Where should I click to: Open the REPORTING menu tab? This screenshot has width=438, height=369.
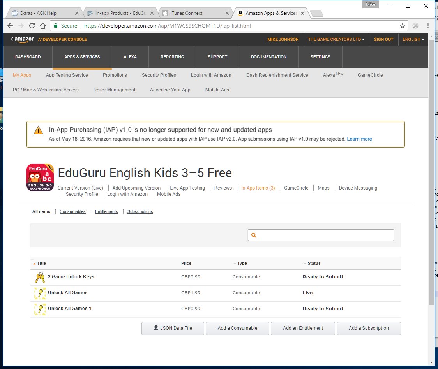point(172,57)
